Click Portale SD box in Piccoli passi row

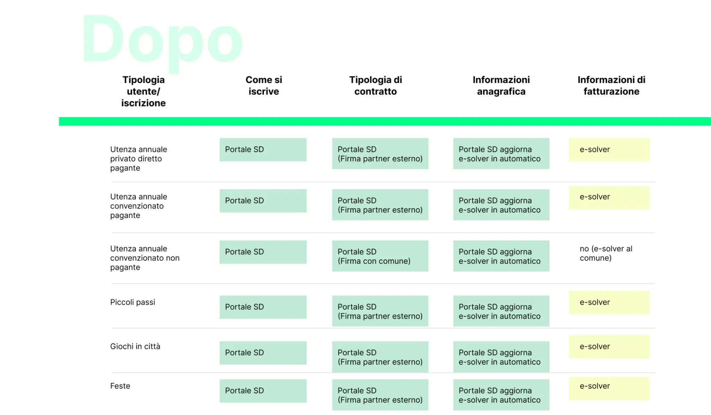click(263, 307)
